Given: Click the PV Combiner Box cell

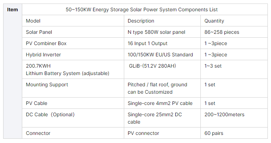Looking at the screenshot, I should click(x=73, y=43).
